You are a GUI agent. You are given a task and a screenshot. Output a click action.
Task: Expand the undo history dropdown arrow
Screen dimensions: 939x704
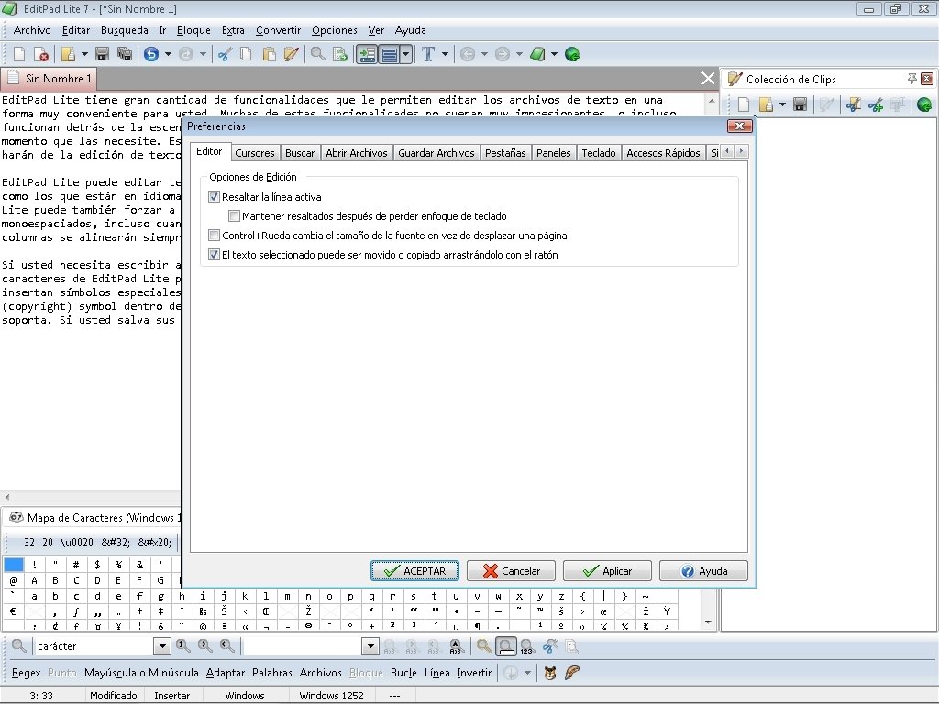pyautogui.click(x=169, y=54)
